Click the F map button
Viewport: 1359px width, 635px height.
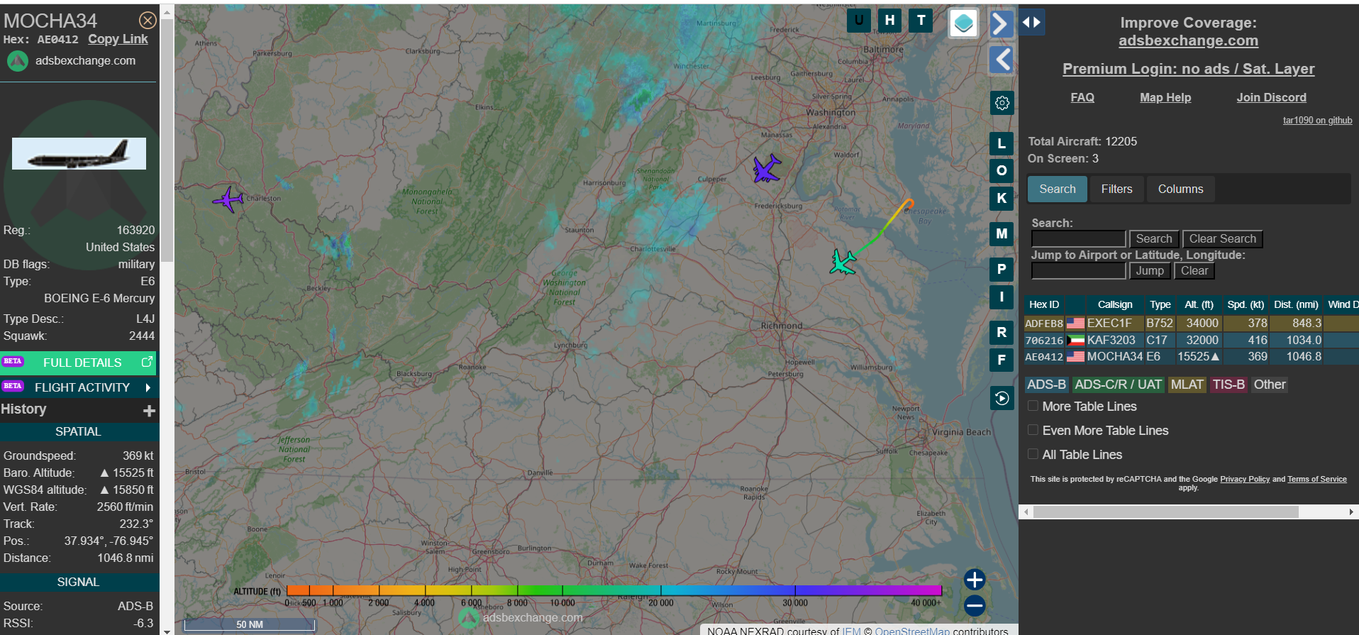1002,360
